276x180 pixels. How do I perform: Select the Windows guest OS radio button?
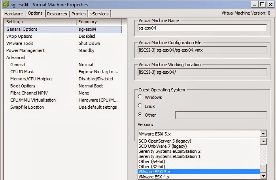(140, 97)
